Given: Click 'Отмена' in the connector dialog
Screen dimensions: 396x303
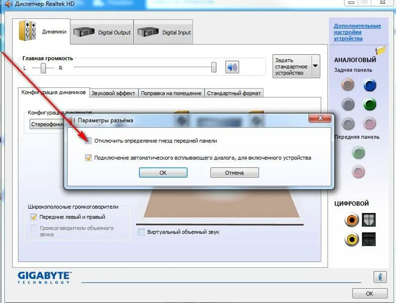Looking at the screenshot, I should pos(234,173).
